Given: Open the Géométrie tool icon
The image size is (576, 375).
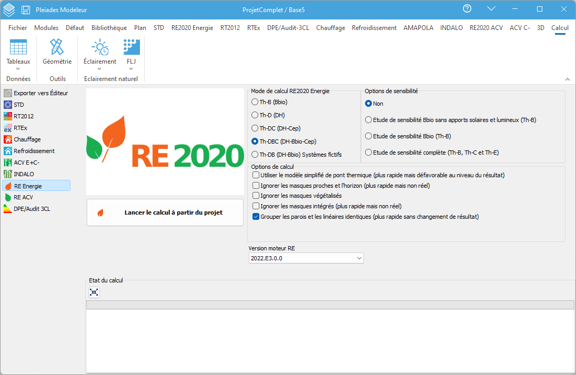Looking at the screenshot, I should click(x=57, y=47).
